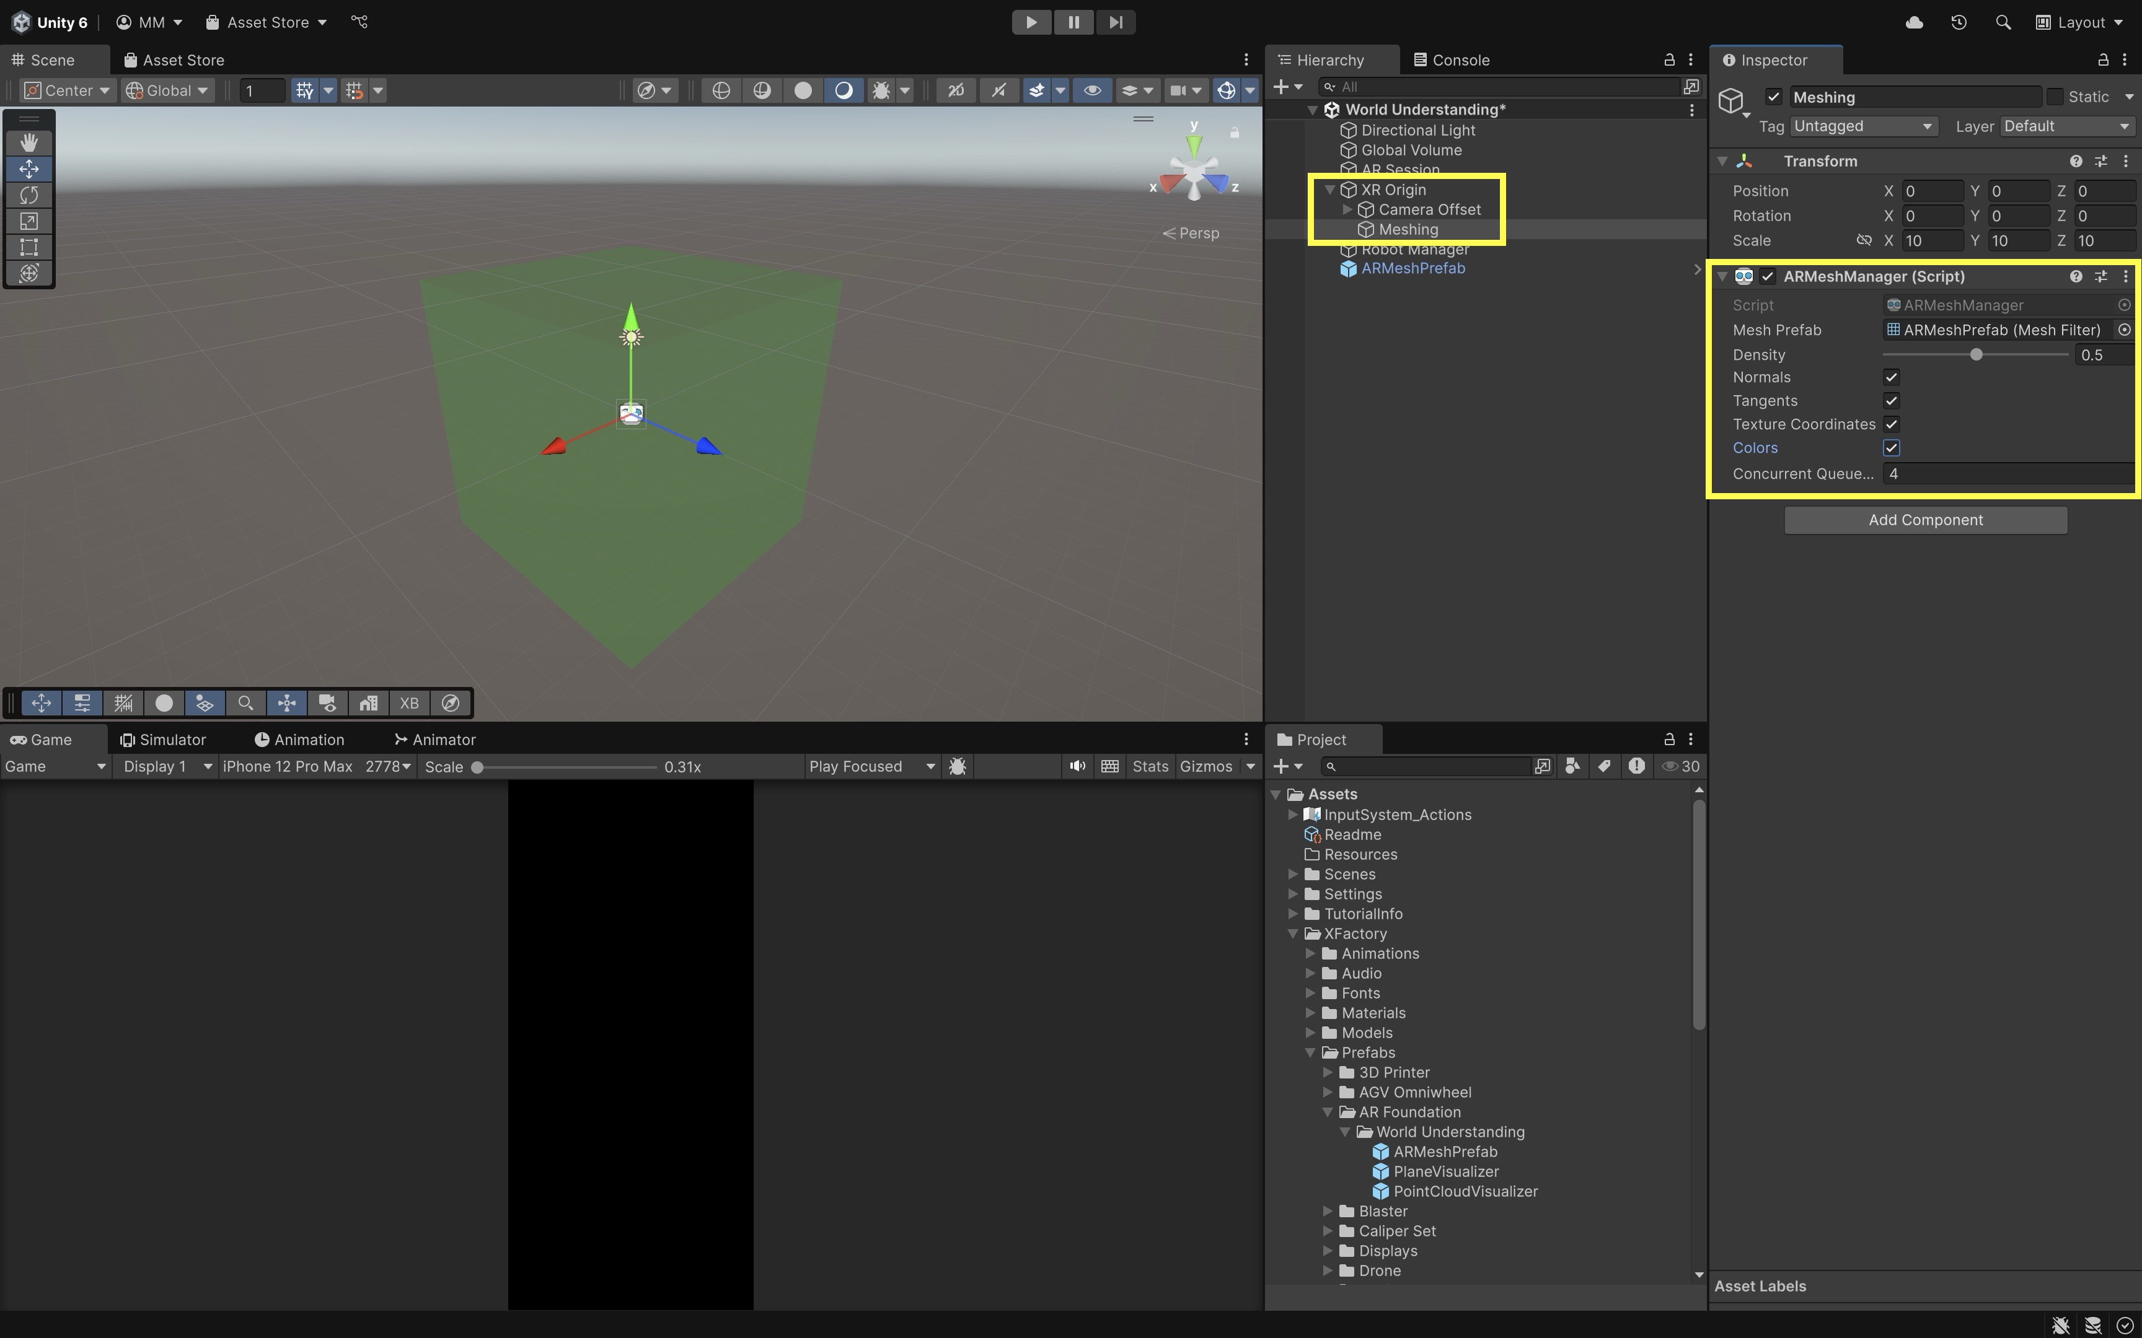Uncheck the Tangents checkbox
Image resolution: width=2142 pixels, height=1338 pixels.
tap(1892, 401)
